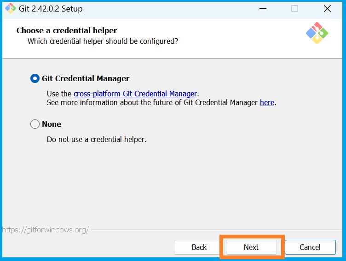The width and height of the screenshot is (346, 261).
Task: Proceed with the Next button
Action: (251, 247)
